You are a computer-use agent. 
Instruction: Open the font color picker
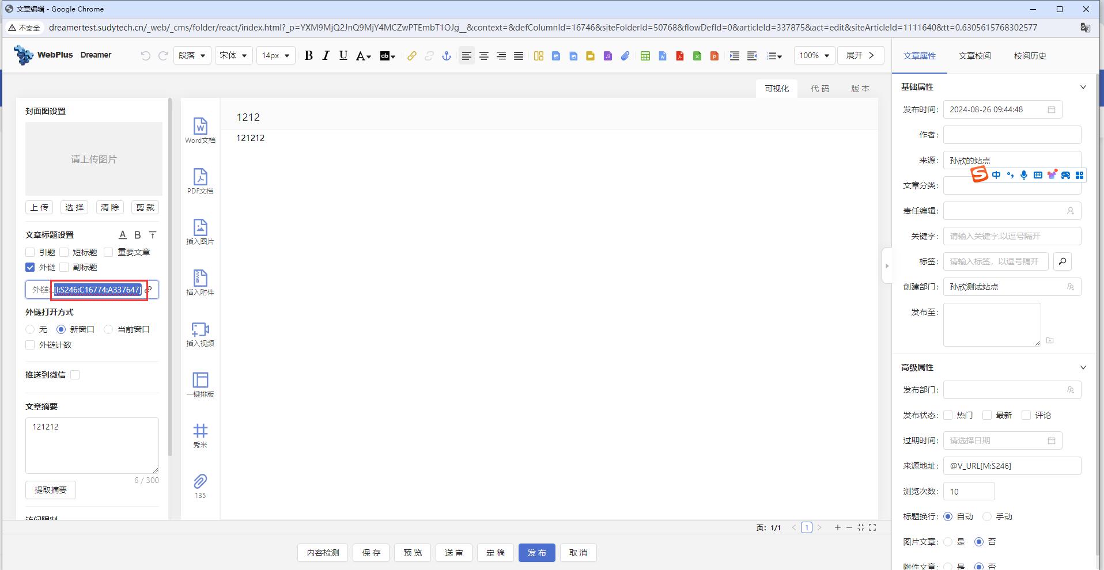tap(363, 56)
